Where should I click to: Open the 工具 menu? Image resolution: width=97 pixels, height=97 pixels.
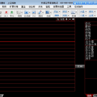(69, 7)
